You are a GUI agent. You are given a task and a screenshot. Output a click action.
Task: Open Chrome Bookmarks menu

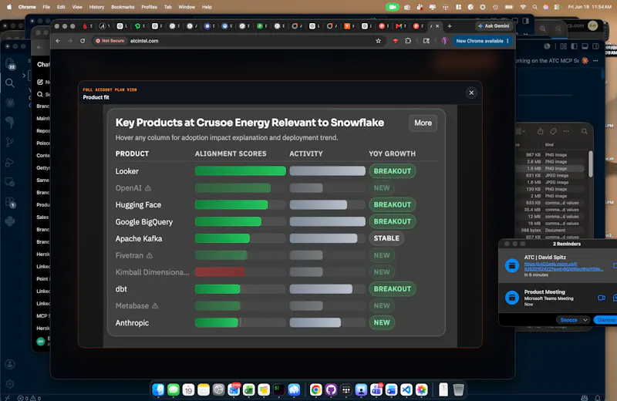123,7
